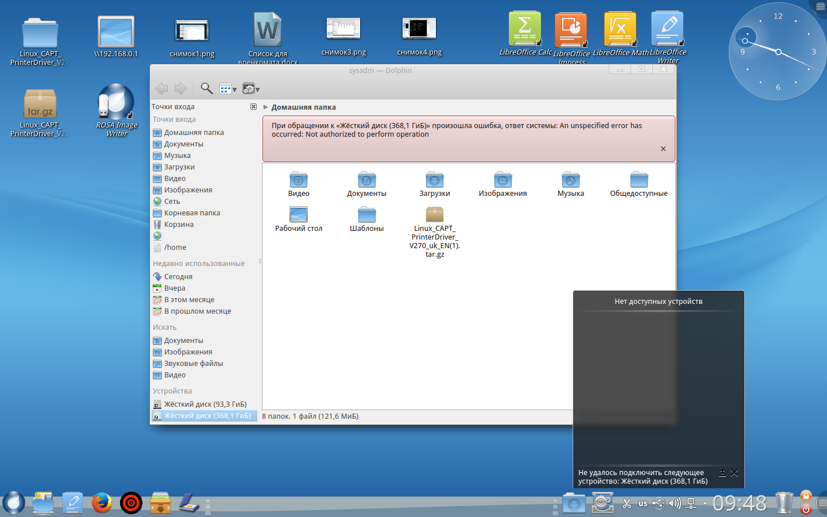Search Звуковые файлы in sidebar
The width and height of the screenshot is (827, 517).
[204, 364]
